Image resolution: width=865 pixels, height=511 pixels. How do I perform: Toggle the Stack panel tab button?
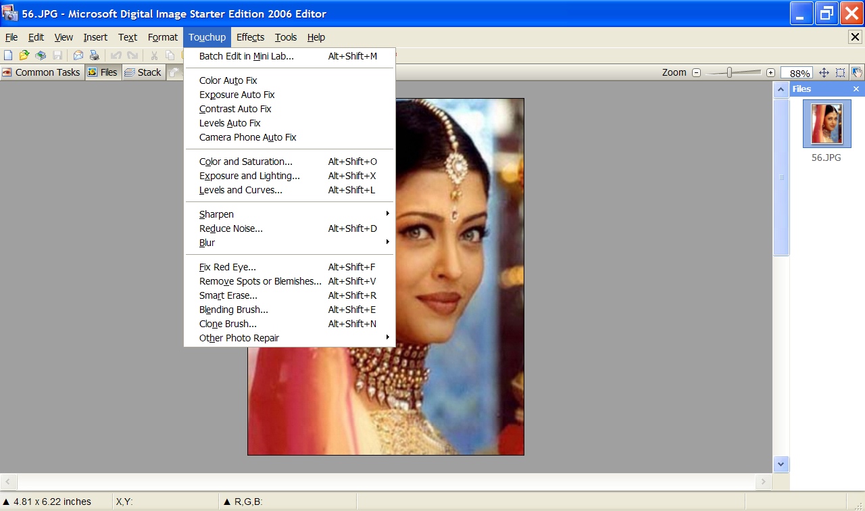(143, 72)
